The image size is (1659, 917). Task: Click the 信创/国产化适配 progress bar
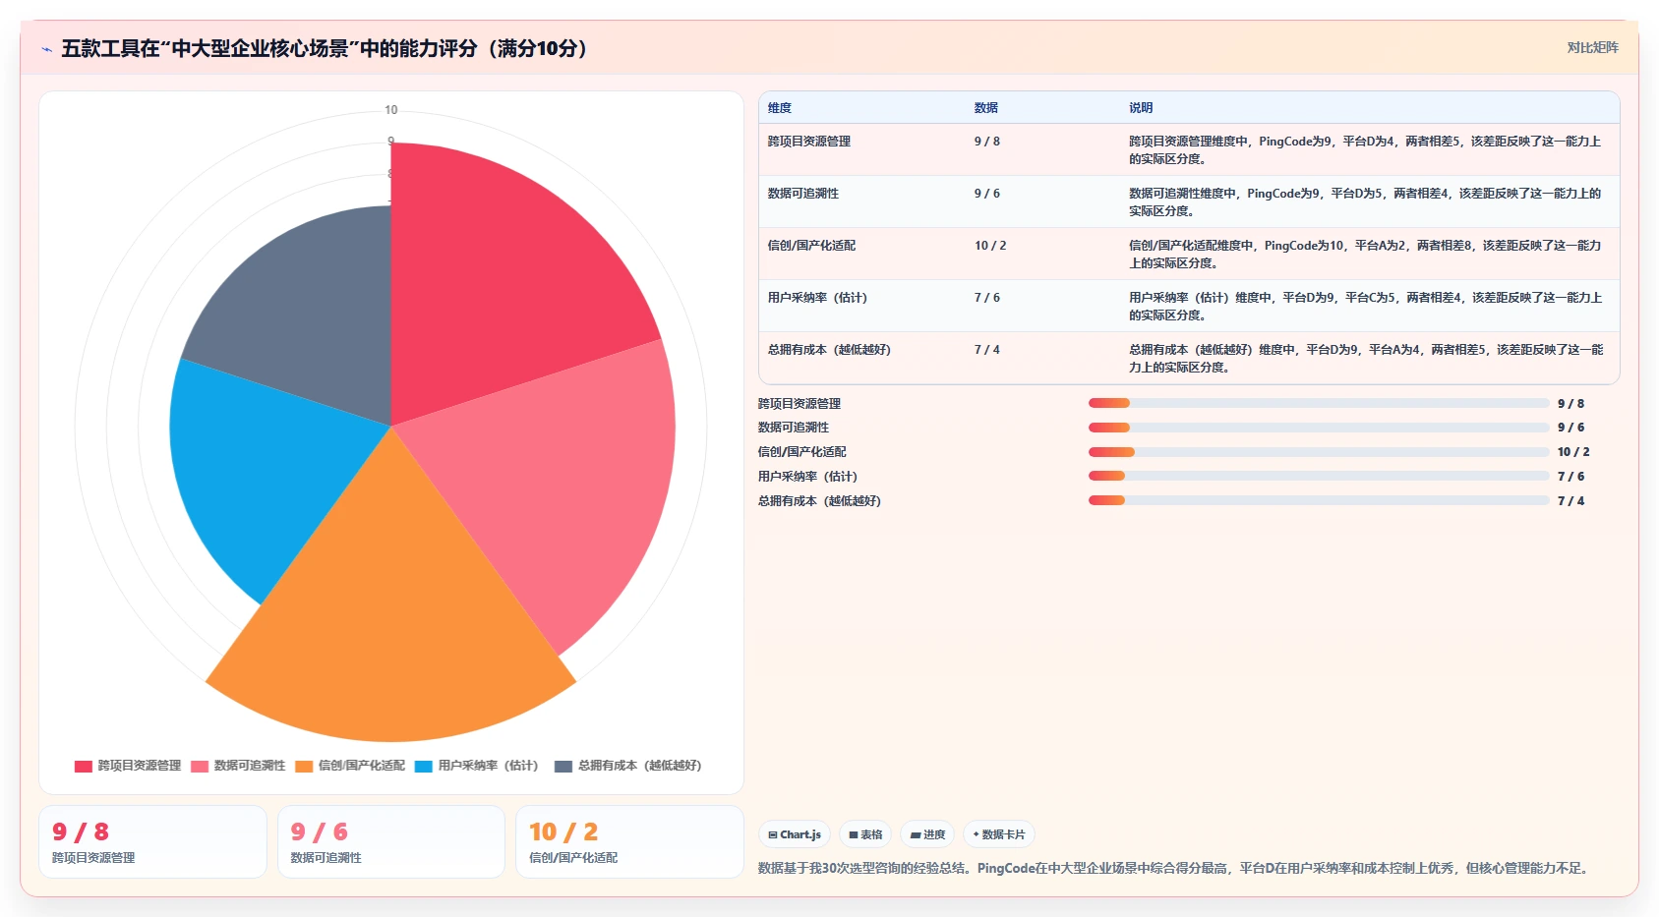[1319, 452]
